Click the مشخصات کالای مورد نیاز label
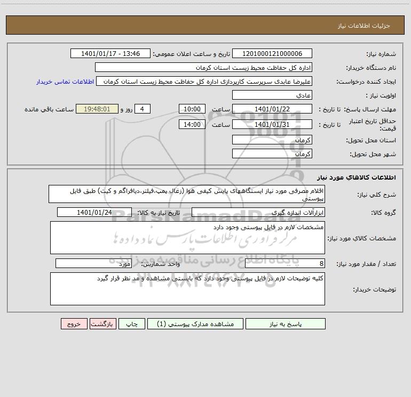Screen dimensions: 411x397 362,238
